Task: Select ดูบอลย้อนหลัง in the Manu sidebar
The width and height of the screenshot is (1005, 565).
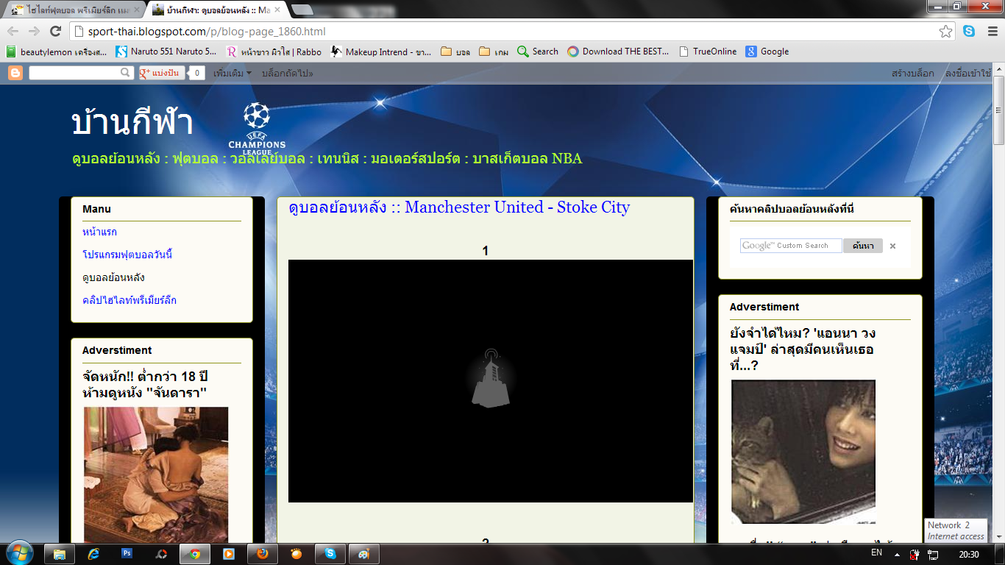Action: tap(113, 277)
